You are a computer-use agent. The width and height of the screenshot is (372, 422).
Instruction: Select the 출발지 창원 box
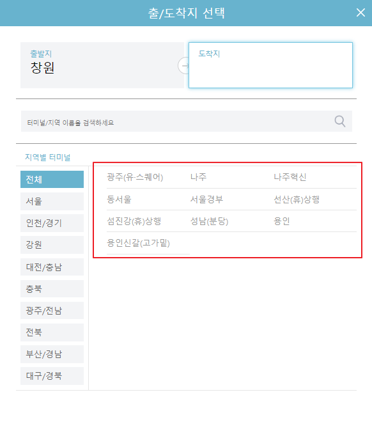pos(102,65)
